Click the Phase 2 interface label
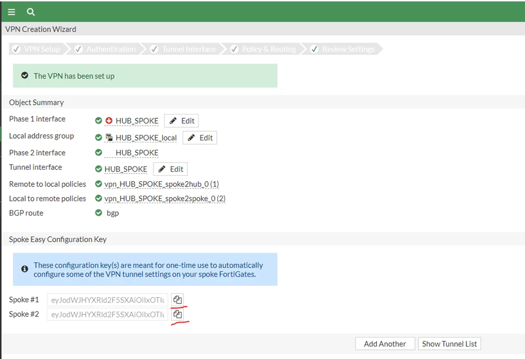The width and height of the screenshot is (525, 359). point(37,153)
